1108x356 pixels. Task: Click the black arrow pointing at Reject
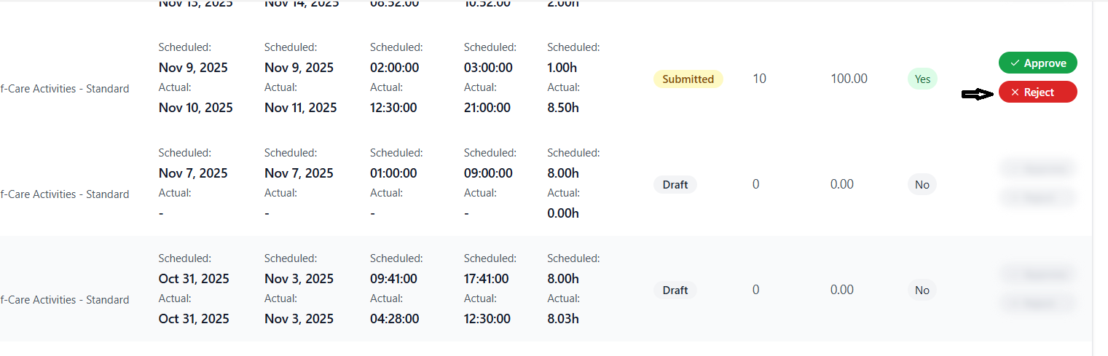click(978, 94)
